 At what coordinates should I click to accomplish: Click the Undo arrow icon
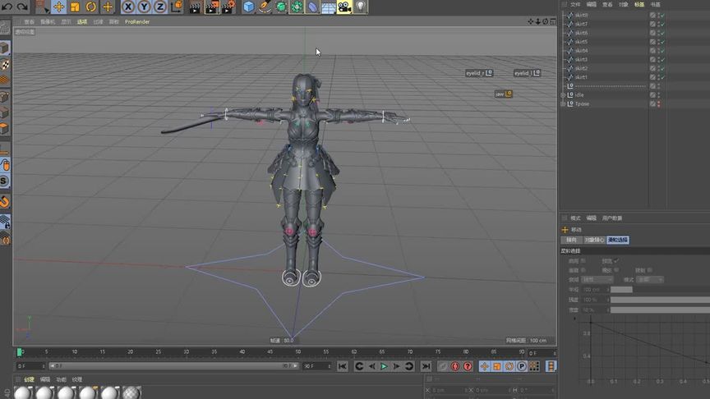click(x=7, y=7)
